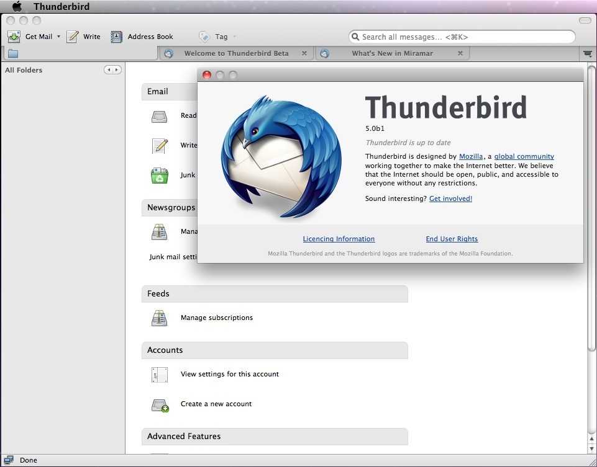597x467 pixels.
Task: Click 'Thunderbird is up to date' status
Action: point(408,143)
